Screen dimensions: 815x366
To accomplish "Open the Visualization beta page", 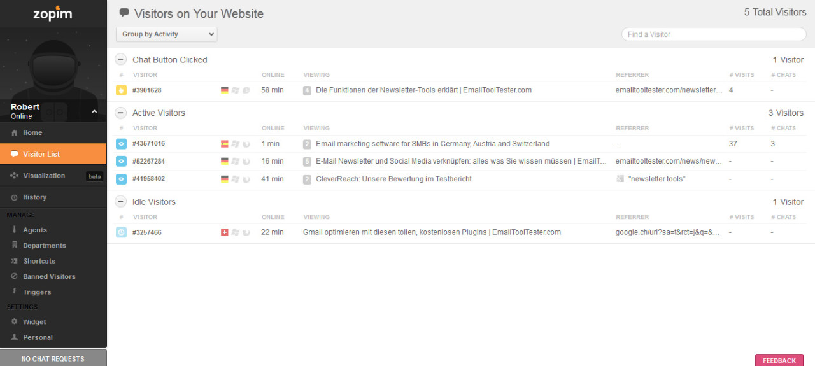I will (x=44, y=176).
